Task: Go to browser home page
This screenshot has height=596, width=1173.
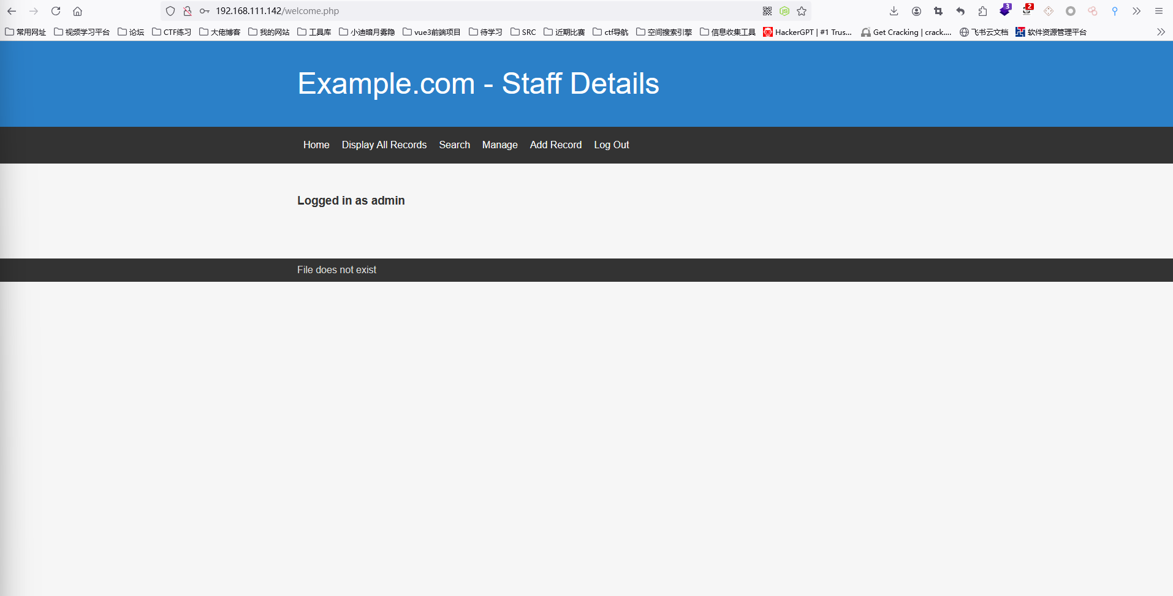Action: [x=77, y=11]
